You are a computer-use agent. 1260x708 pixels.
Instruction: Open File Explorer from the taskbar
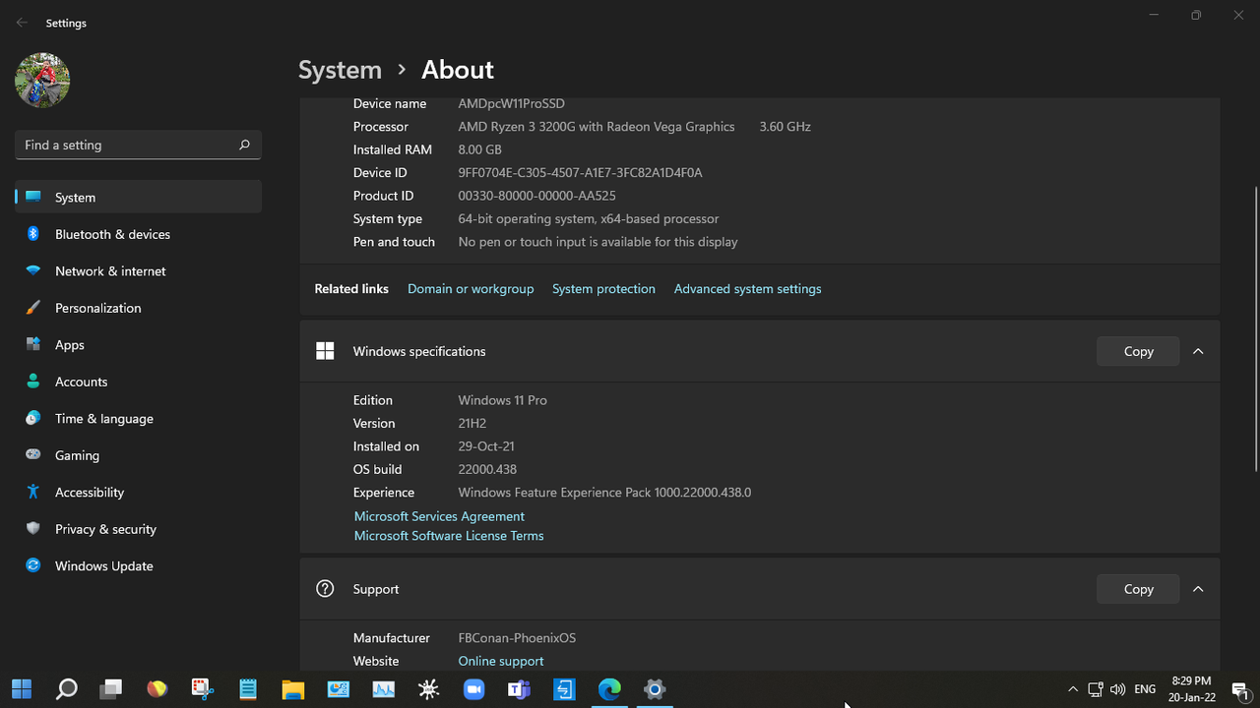click(292, 689)
